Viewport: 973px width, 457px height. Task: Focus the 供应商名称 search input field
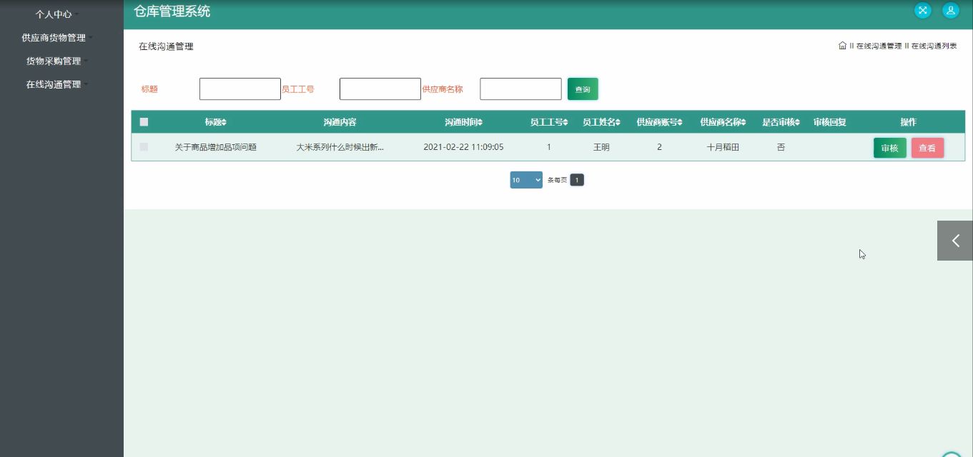coord(520,89)
